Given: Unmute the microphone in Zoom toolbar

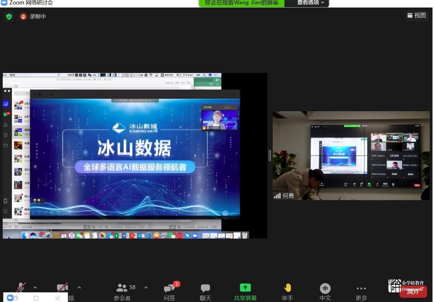Looking at the screenshot, I should click(x=21, y=288).
